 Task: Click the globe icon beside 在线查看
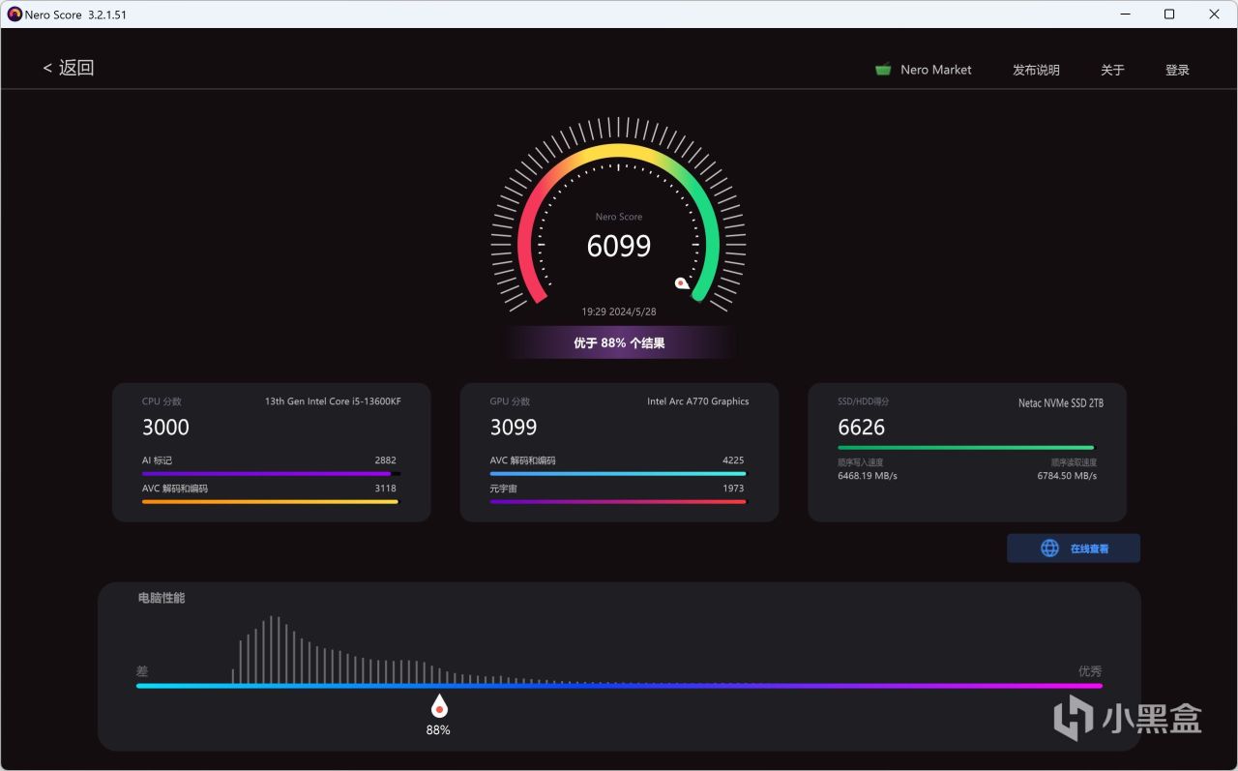pyautogui.click(x=1049, y=549)
